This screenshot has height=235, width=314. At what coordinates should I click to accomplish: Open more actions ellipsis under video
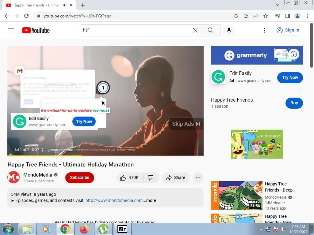[198, 178]
